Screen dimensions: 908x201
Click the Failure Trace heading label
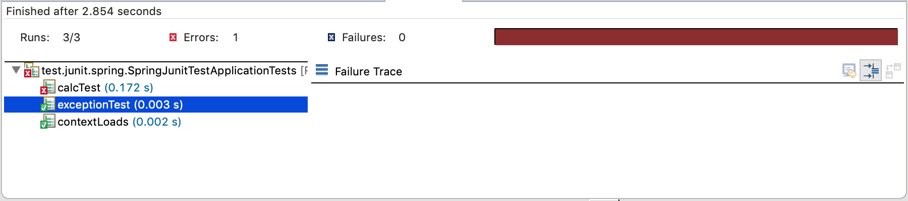368,71
